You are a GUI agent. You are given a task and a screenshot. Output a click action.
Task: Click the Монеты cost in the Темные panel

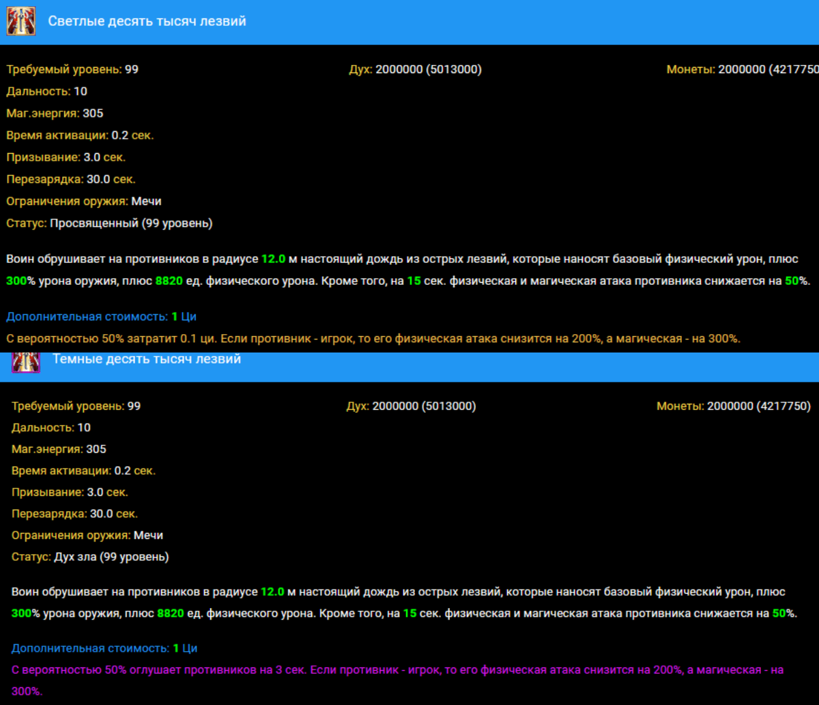[x=734, y=406]
